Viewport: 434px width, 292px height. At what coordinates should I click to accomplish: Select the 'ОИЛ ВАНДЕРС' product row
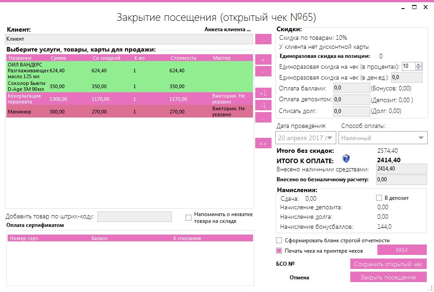point(129,71)
